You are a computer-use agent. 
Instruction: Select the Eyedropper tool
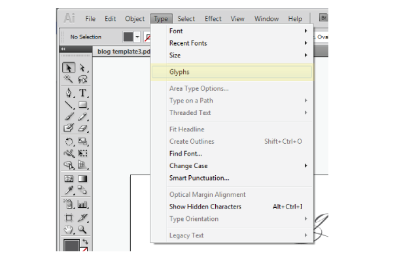[69, 190]
